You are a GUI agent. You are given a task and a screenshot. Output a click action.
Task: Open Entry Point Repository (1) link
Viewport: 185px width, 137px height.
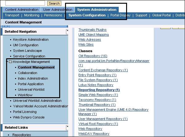[97, 75]
